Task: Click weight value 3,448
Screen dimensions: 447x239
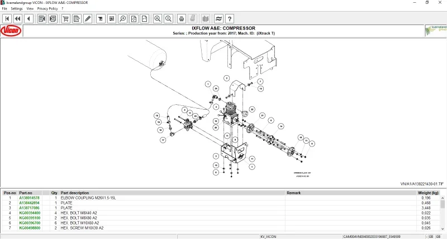Action: coord(426,208)
